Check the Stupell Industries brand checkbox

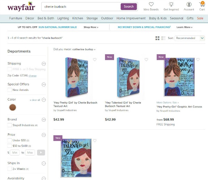click(x=10, y=125)
